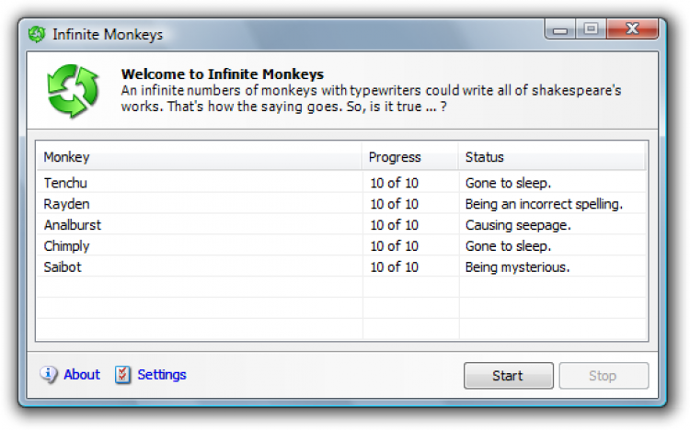
Task: Minimize the Infinite Monkeys window
Action: tap(559, 29)
